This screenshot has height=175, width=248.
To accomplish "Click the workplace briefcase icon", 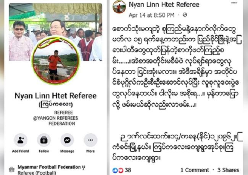I will [x=12, y=169].
